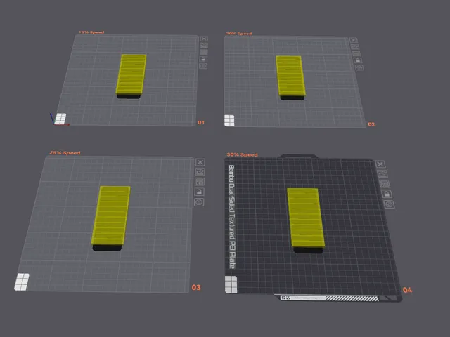Screen dimensions: 450x337
Task: Click the "15% Speed" plate name label
Action: [x=91, y=32]
